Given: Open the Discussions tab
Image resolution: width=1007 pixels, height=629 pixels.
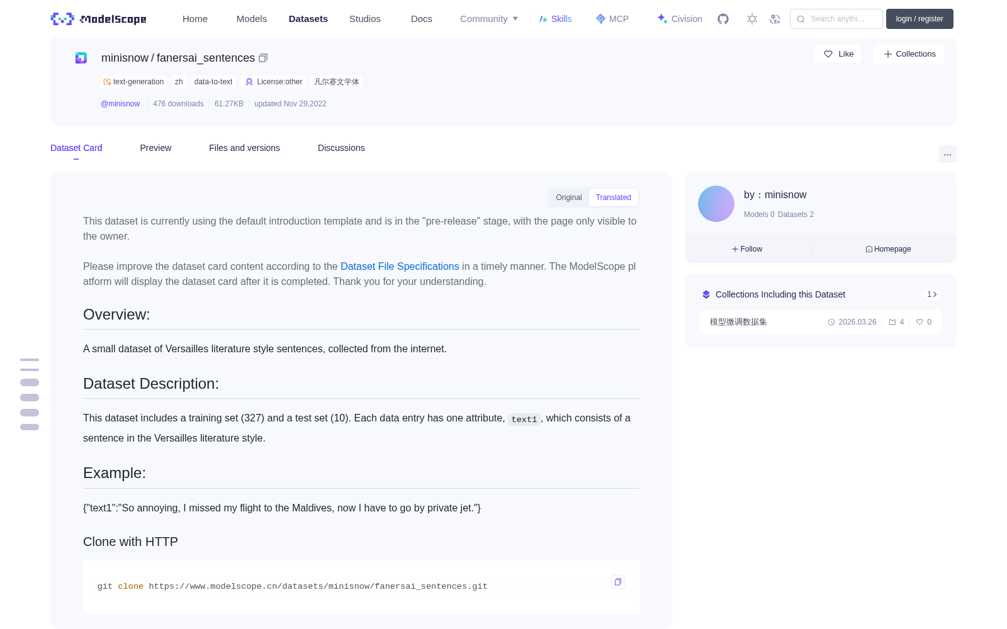Looking at the screenshot, I should [341, 148].
